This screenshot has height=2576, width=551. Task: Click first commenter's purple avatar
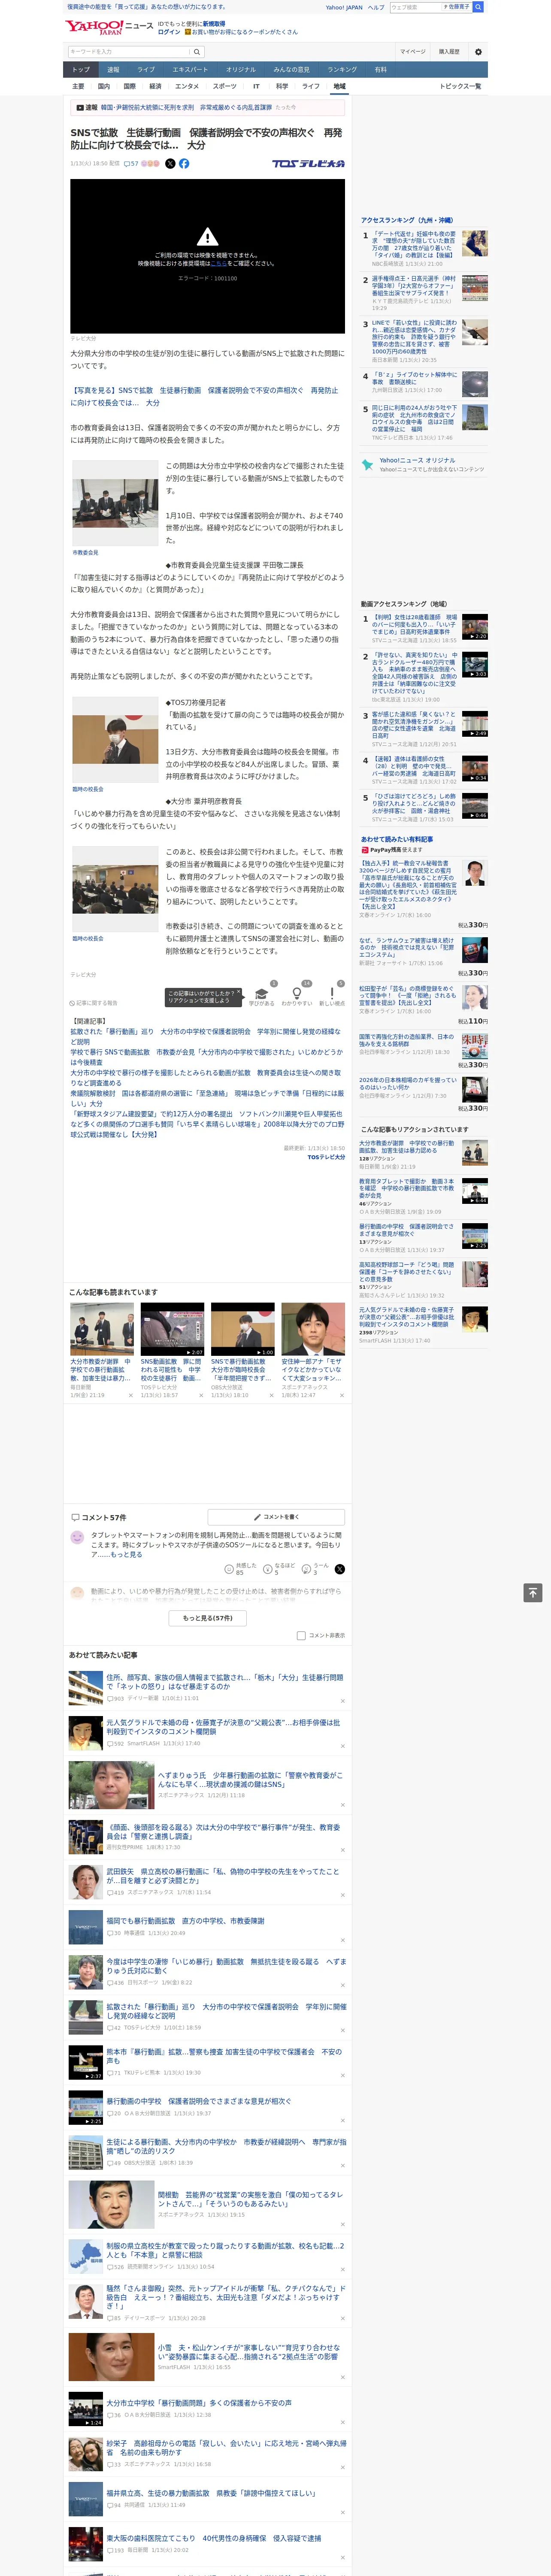pos(77,1538)
